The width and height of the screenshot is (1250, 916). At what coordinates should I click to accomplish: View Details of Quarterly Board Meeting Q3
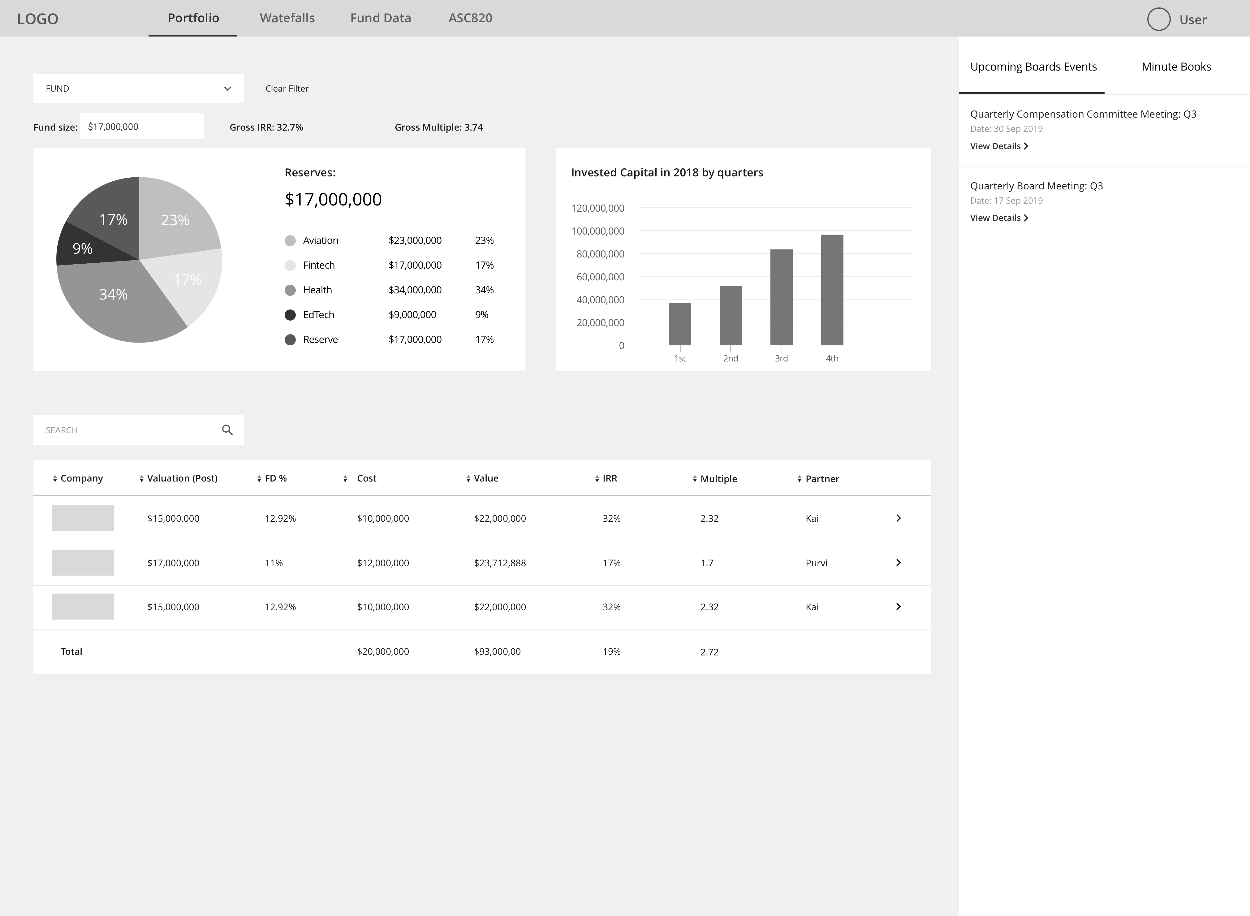click(x=998, y=218)
